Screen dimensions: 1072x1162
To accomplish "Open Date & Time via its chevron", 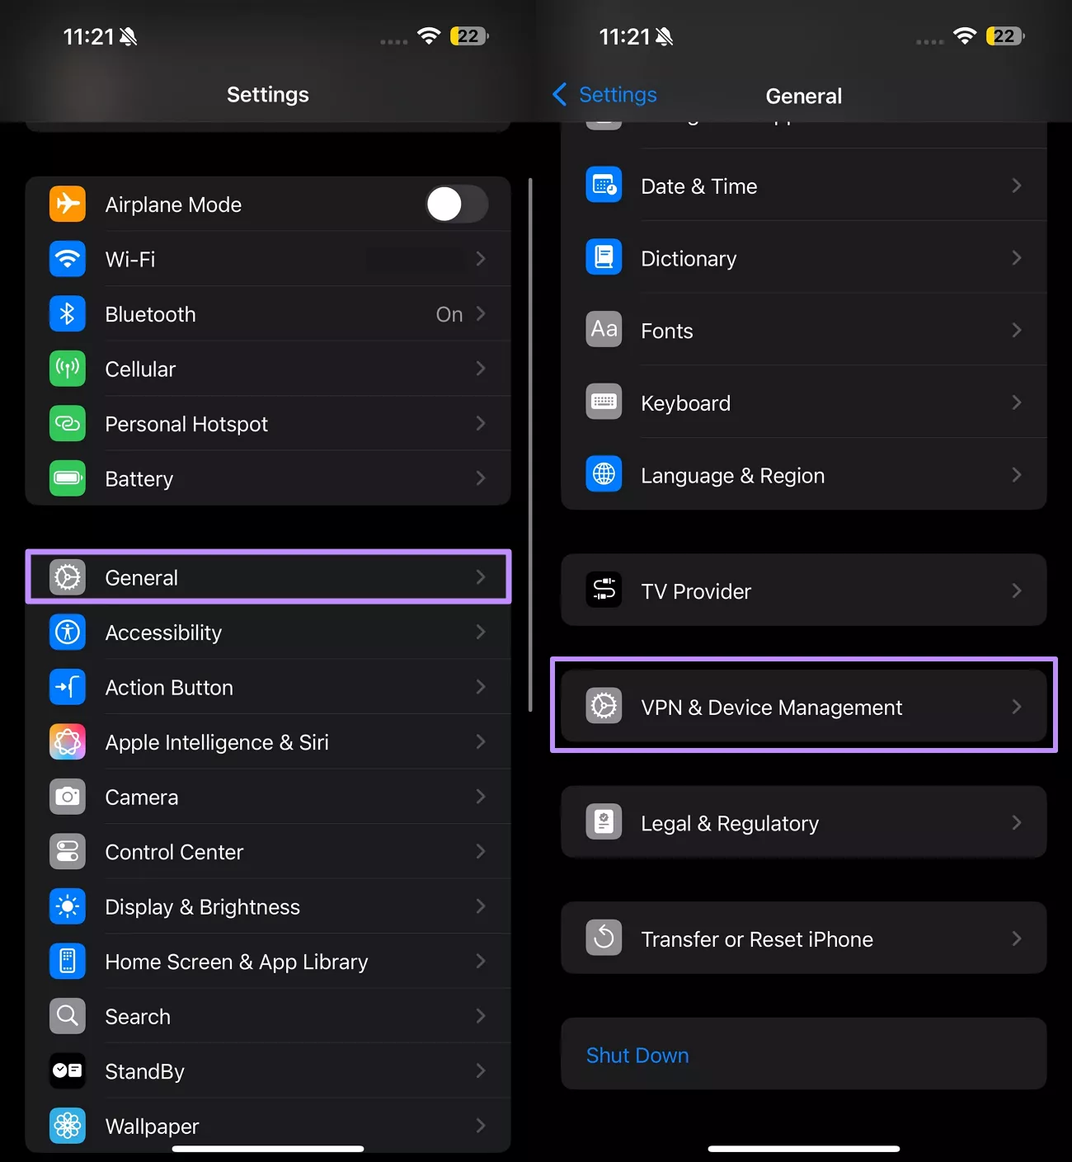I will click(1016, 186).
